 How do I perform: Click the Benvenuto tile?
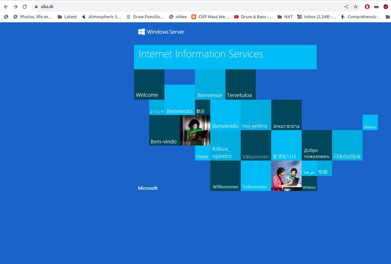click(x=180, y=100)
